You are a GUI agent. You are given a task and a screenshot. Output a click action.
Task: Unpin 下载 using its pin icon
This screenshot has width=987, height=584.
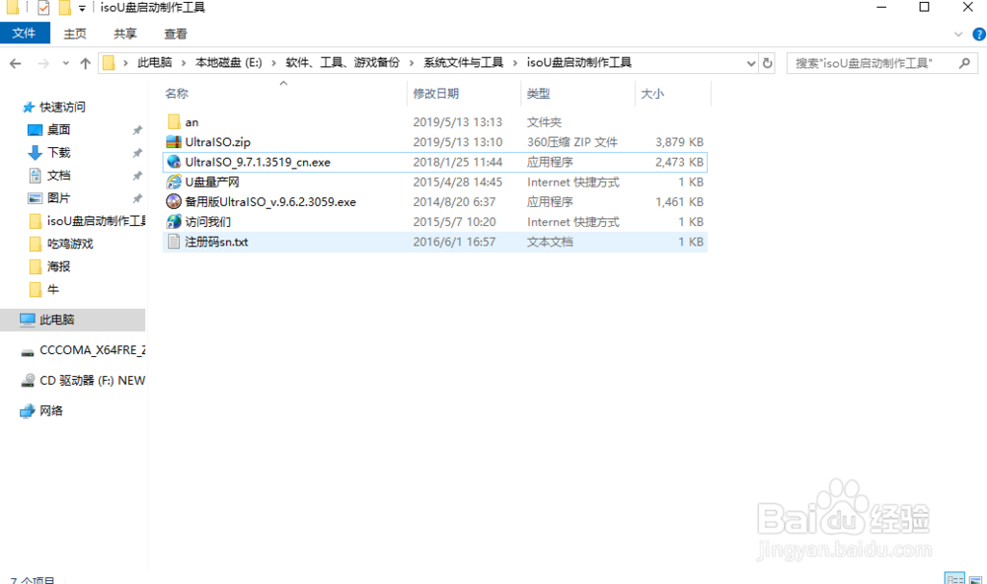(137, 153)
